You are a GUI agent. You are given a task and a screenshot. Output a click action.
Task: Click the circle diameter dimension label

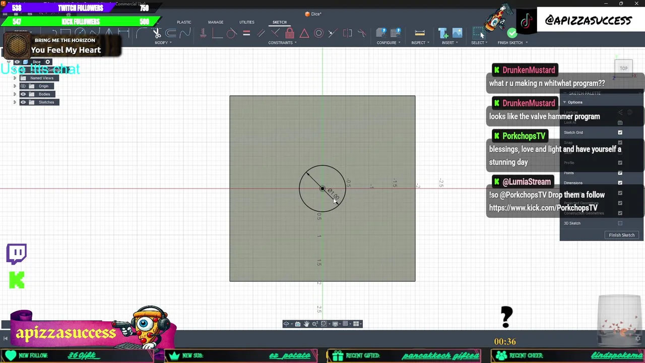pos(333,194)
